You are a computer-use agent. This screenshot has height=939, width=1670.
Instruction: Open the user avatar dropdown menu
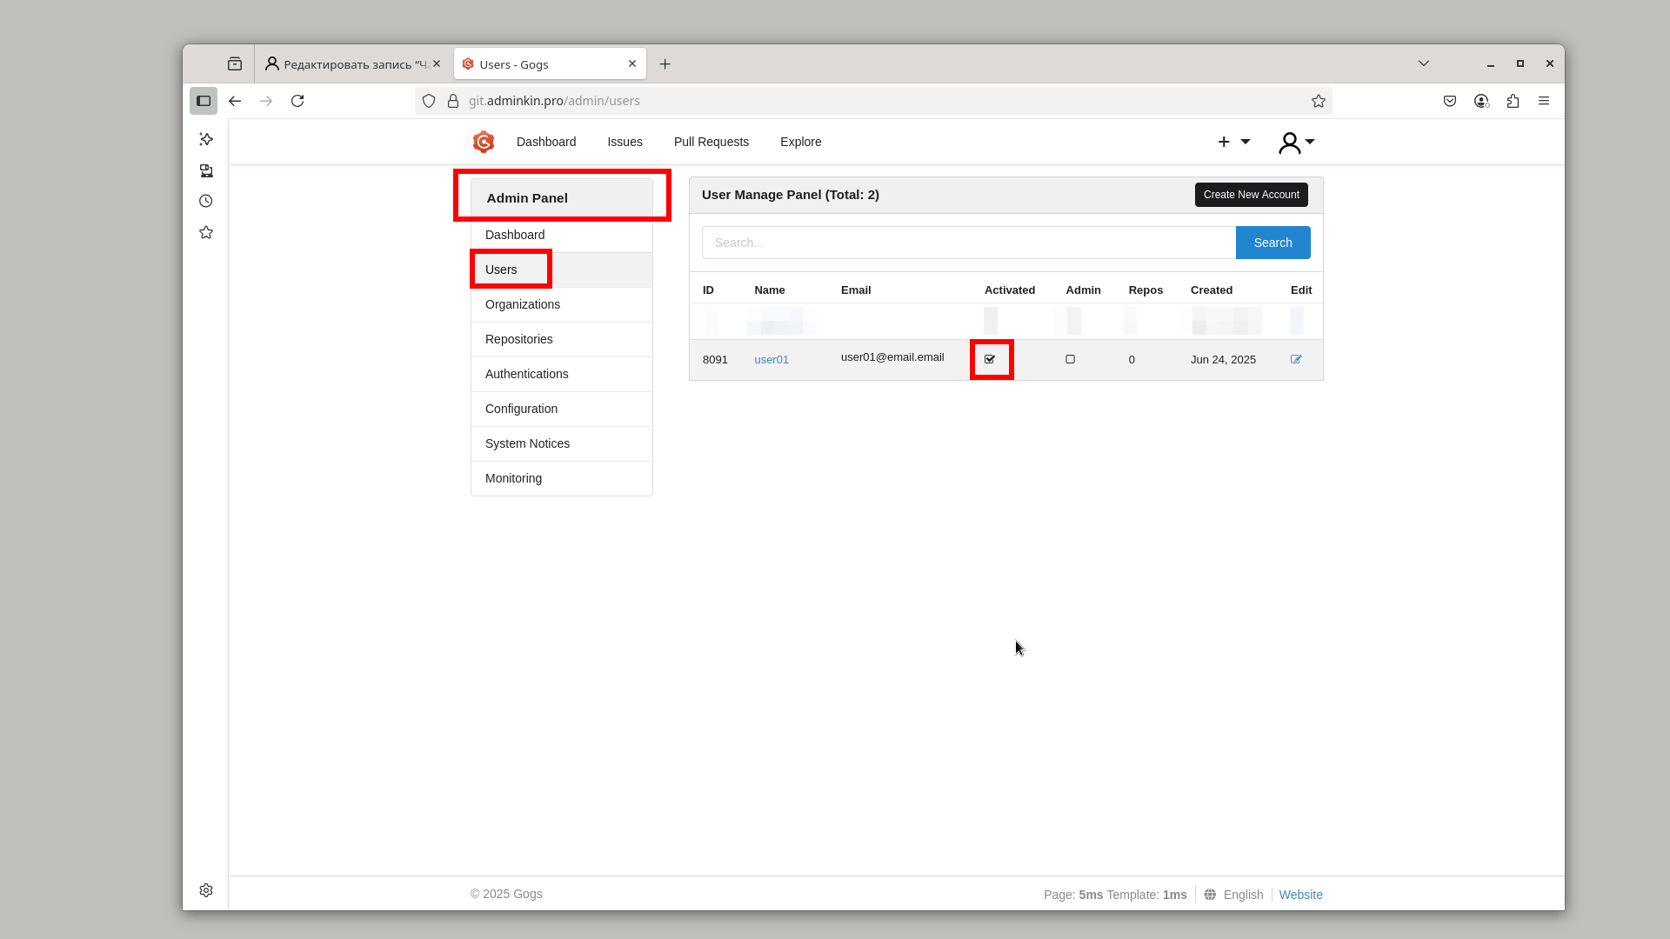[1296, 143]
